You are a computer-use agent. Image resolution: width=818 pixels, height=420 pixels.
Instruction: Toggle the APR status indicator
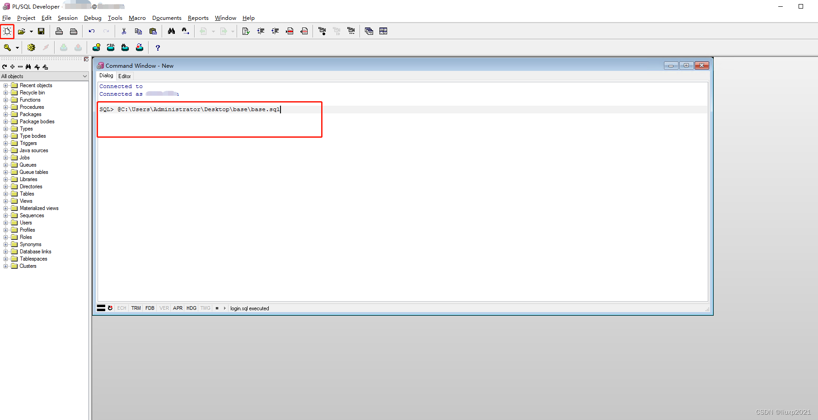coord(178,308)
